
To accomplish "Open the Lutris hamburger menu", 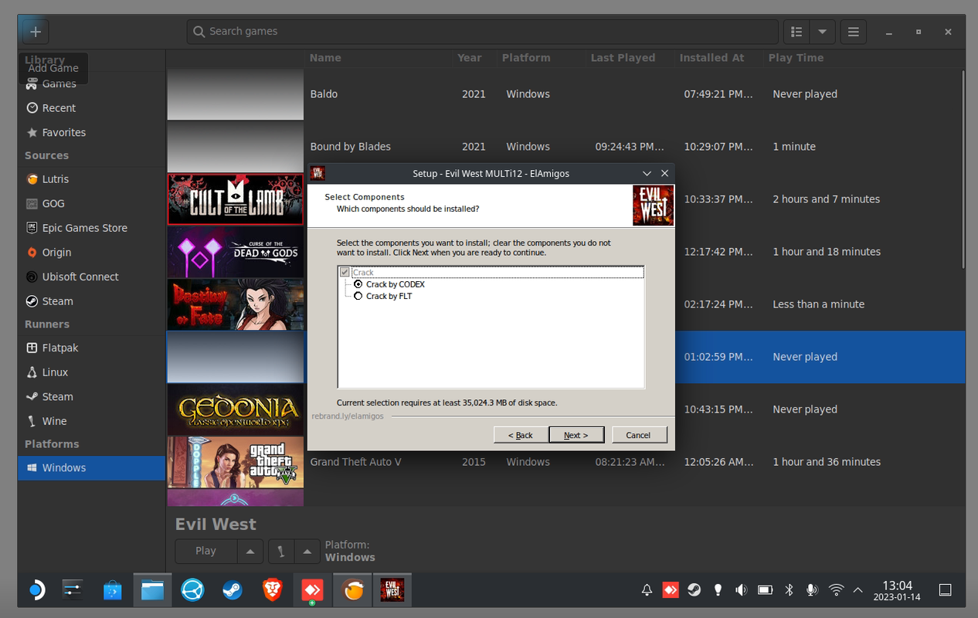I will (x=853, y=32).
